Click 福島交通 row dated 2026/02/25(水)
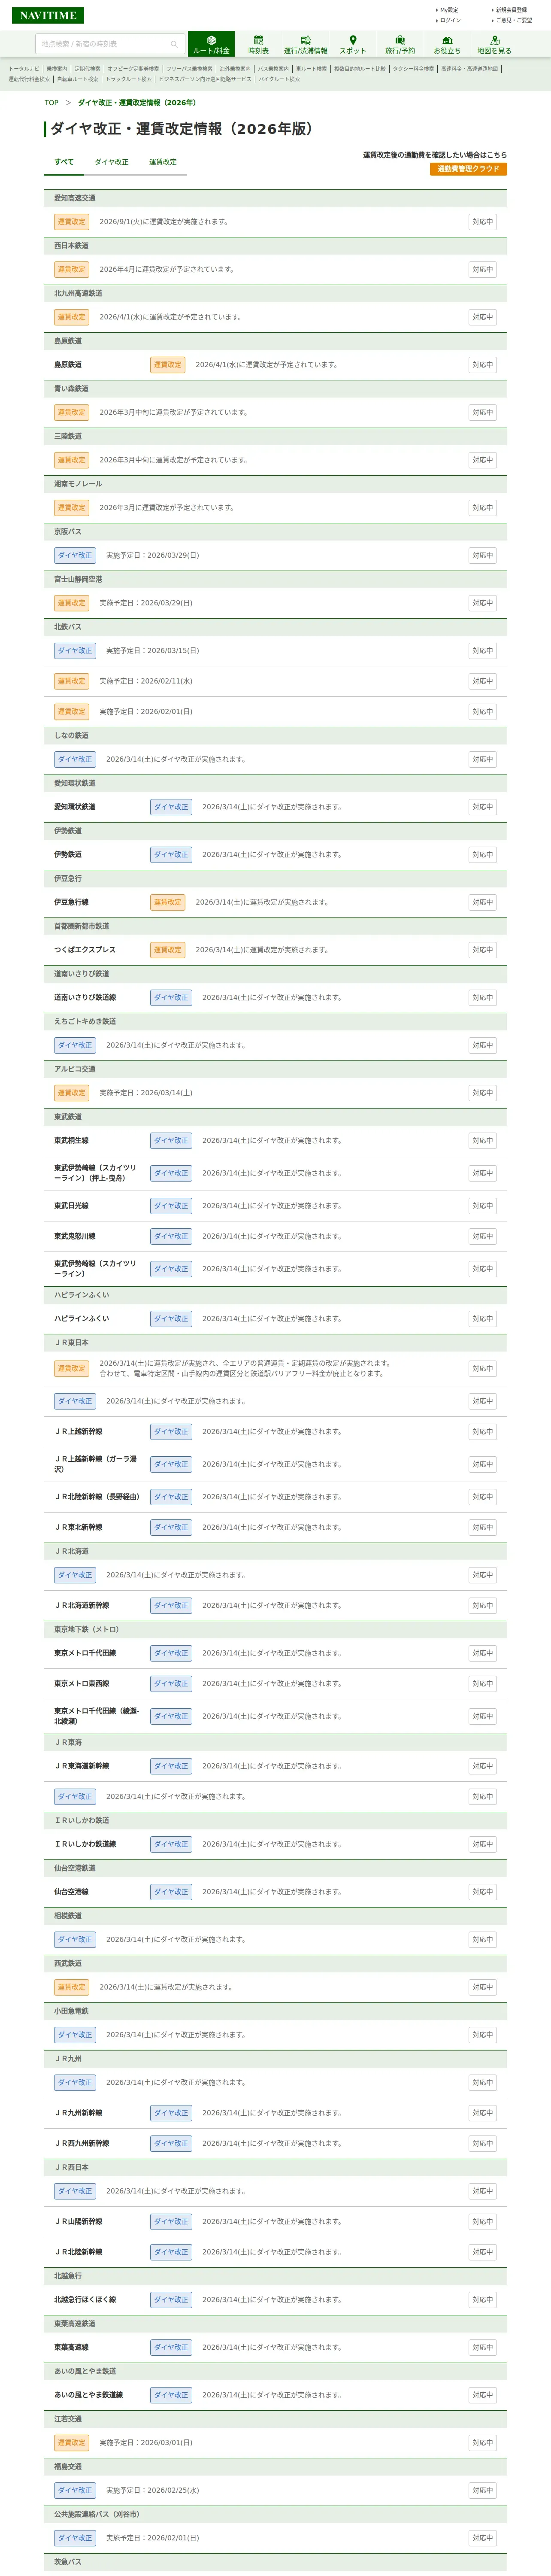The image size is (551, 2576). point(275,2490)
